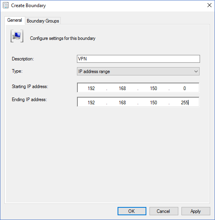Image resolution: width=215 pixels, height=220 pixels.
Task: Click the Description text field
Action: tap(138, 59)
